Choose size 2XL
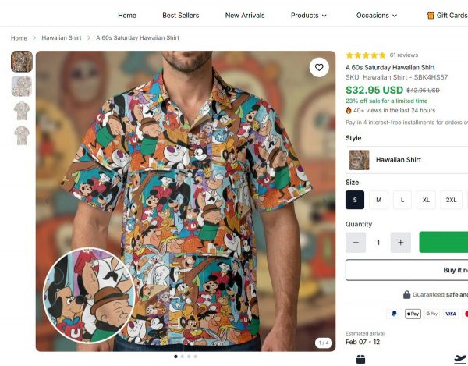 click(x=451, y=200)
